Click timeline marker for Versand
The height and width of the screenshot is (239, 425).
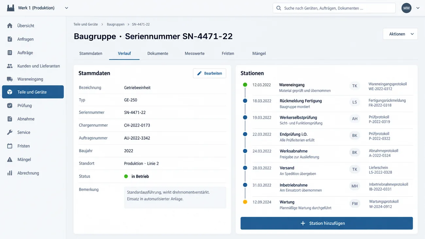pos(245,168)
